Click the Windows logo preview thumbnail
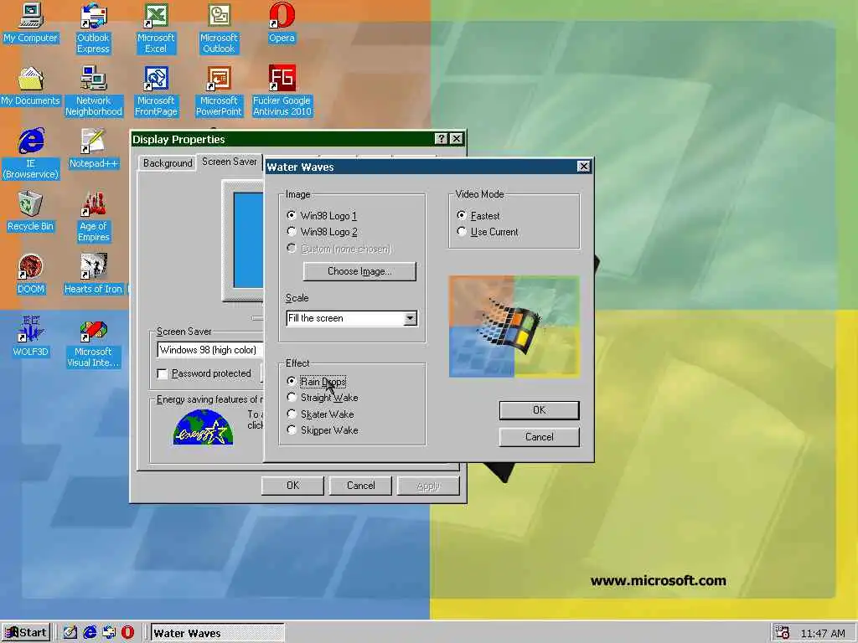This screenshot has height=643, width=858. [514, 327]
